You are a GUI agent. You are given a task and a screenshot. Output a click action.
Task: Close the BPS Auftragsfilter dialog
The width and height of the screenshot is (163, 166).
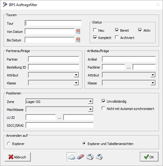pyautogui.click(x=158, y=5)
